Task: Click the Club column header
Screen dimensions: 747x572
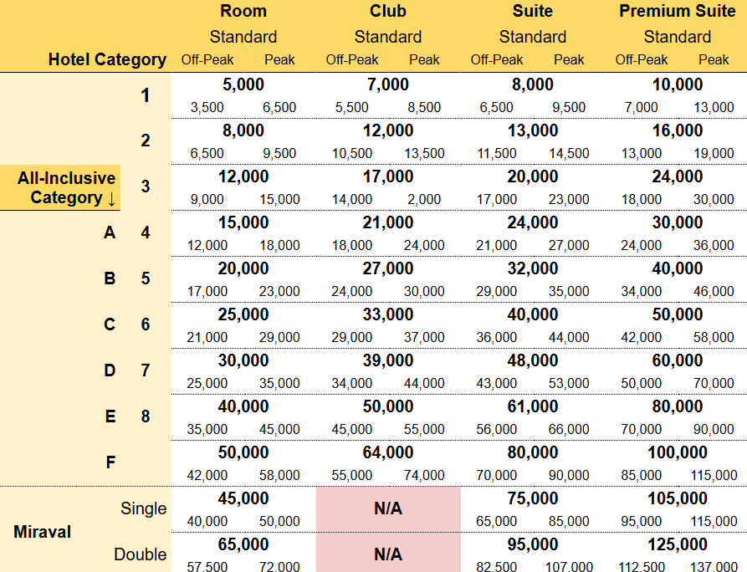Action: [x=388, y=11]
